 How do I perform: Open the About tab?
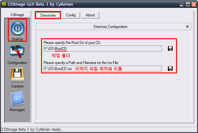click(90, 15)
